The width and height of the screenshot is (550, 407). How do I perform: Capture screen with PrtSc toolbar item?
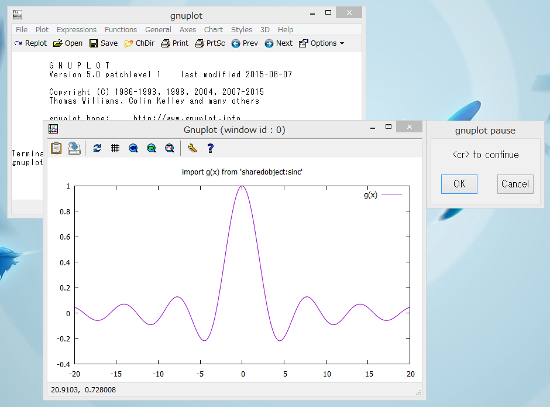coord(209,43)
